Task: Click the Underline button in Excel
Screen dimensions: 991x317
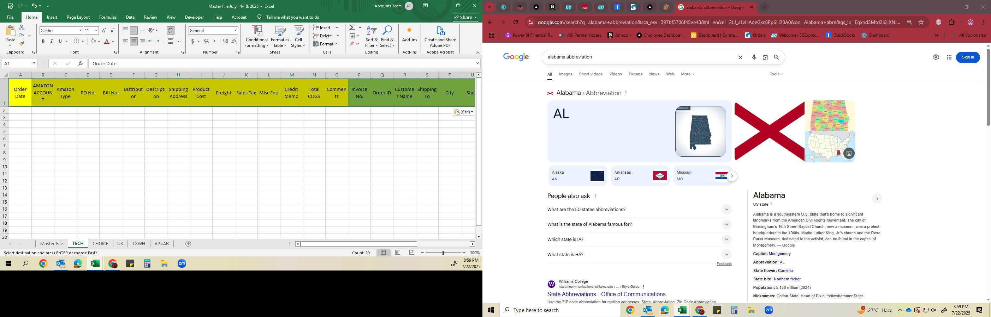Action: (60, 41)
